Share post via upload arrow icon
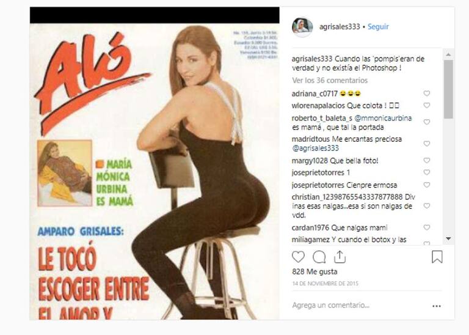Screen dimensions: 469x335 coord(340,257)
